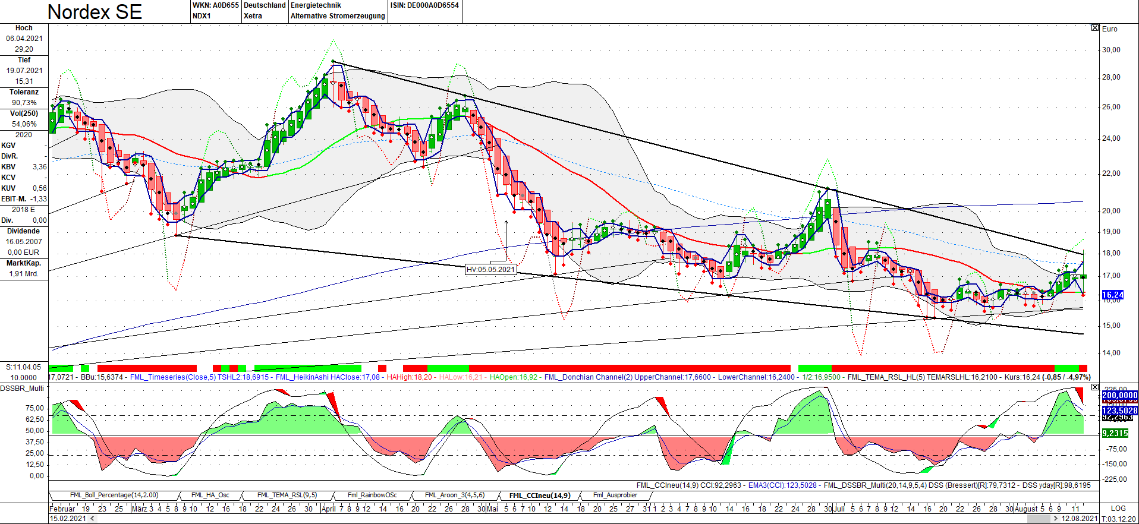The height and width of the screenshot is (524, 1139).
Task: Click the KGV row label
Action: tap(8, 146)
